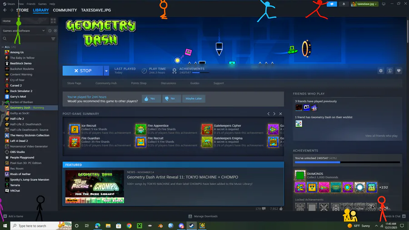This screenshot has height=230, width=409.
Task: Open the Games menu
Action: [42, 4]
